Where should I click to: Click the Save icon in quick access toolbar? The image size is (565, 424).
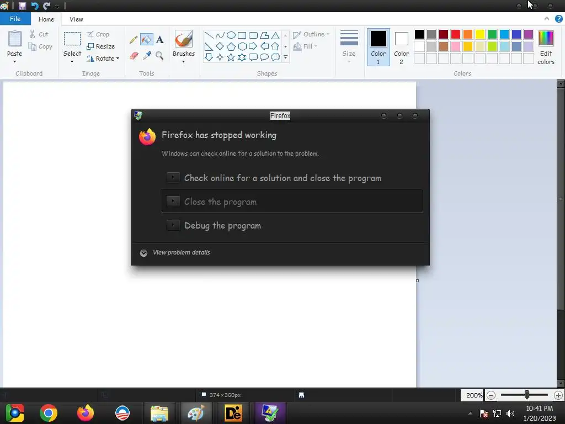coord(22,6)
